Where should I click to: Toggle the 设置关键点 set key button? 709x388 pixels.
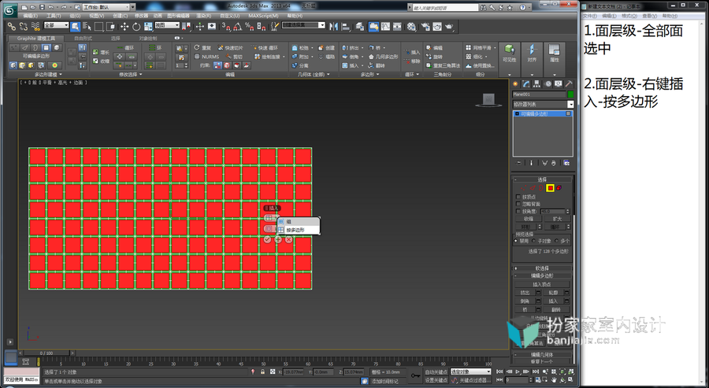pos(436,380)
